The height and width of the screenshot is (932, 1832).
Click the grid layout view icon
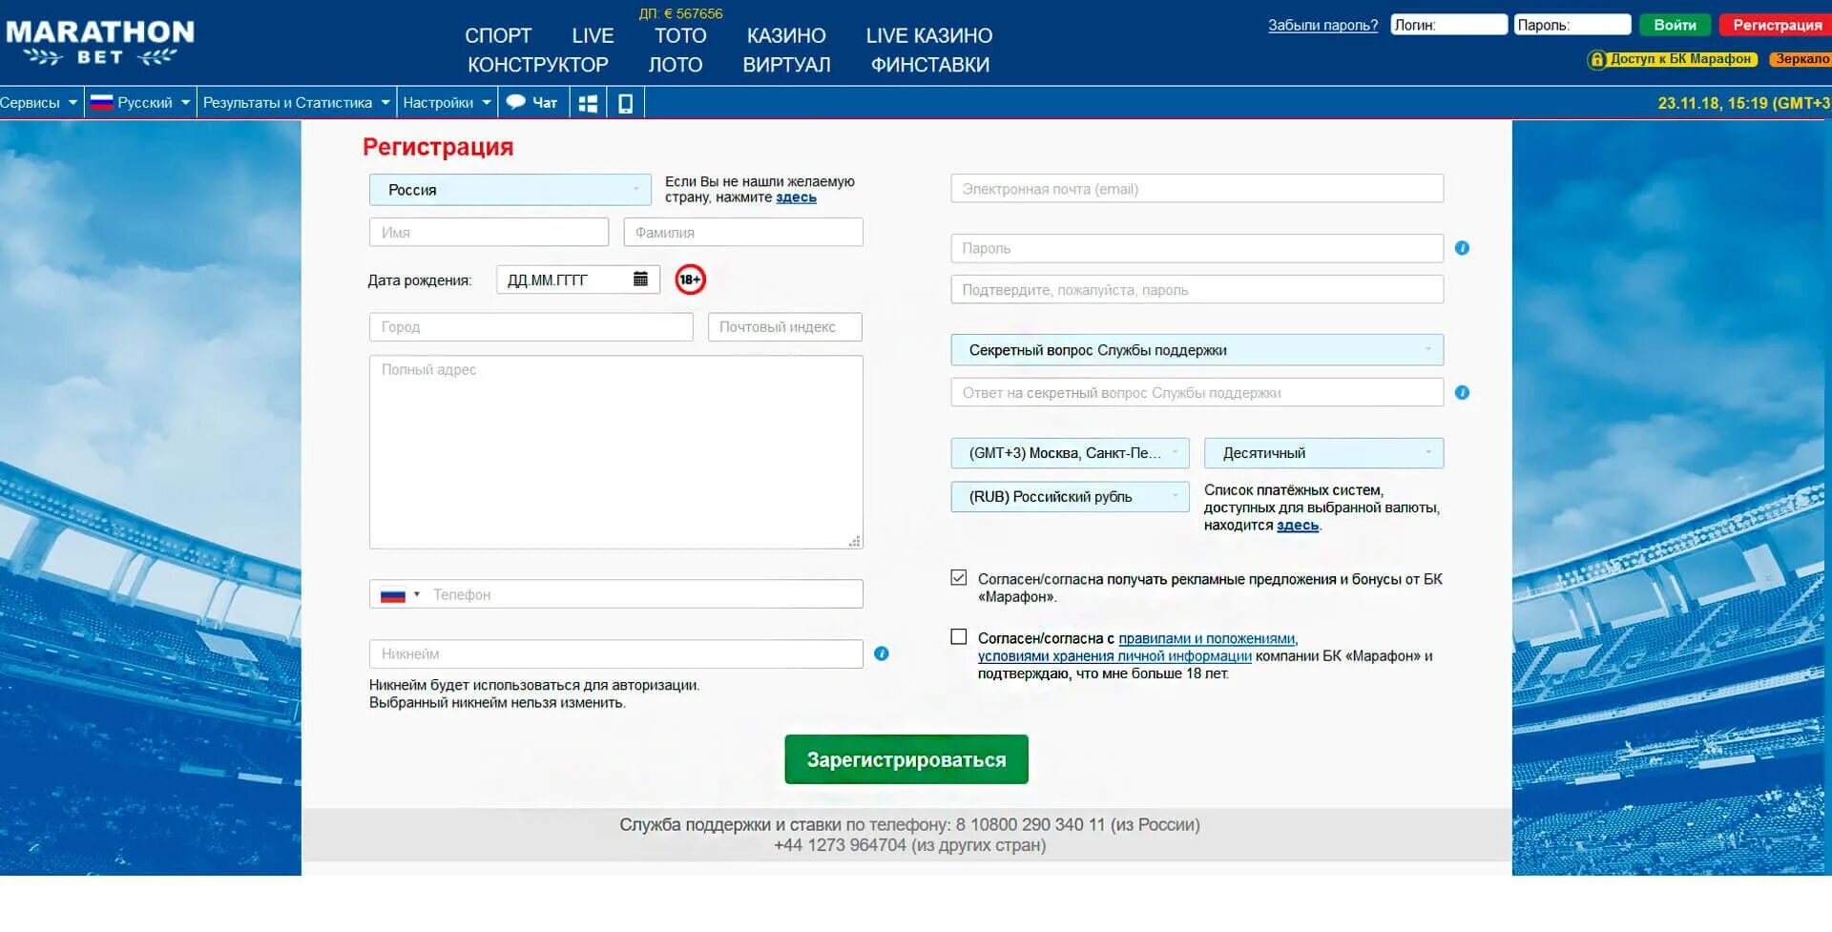(588, 103)
